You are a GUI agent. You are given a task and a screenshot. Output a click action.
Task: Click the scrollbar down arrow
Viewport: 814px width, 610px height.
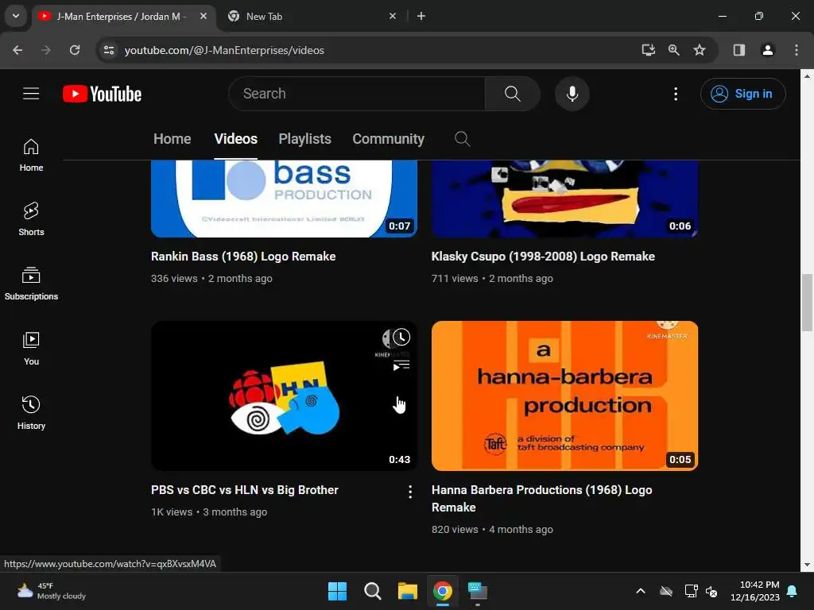[x=807, y=565]
